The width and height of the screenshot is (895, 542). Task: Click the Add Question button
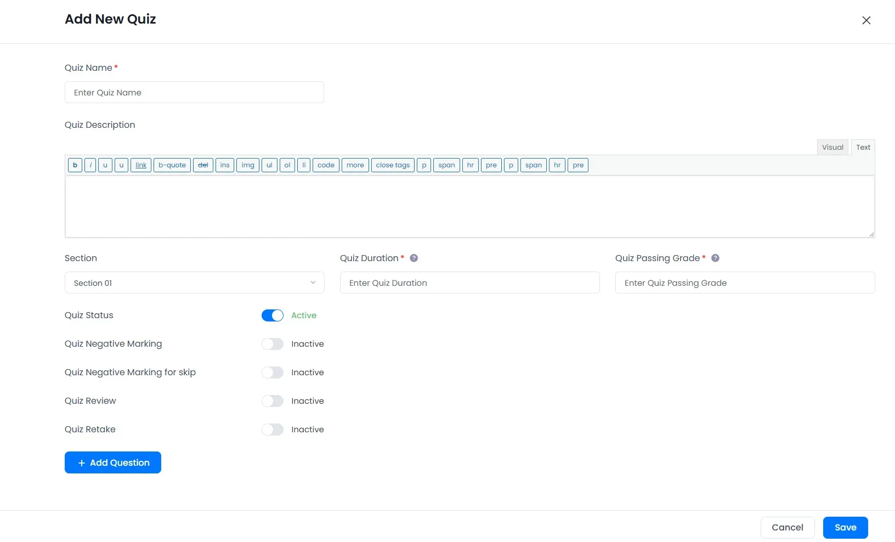click(x=113, y=462)
